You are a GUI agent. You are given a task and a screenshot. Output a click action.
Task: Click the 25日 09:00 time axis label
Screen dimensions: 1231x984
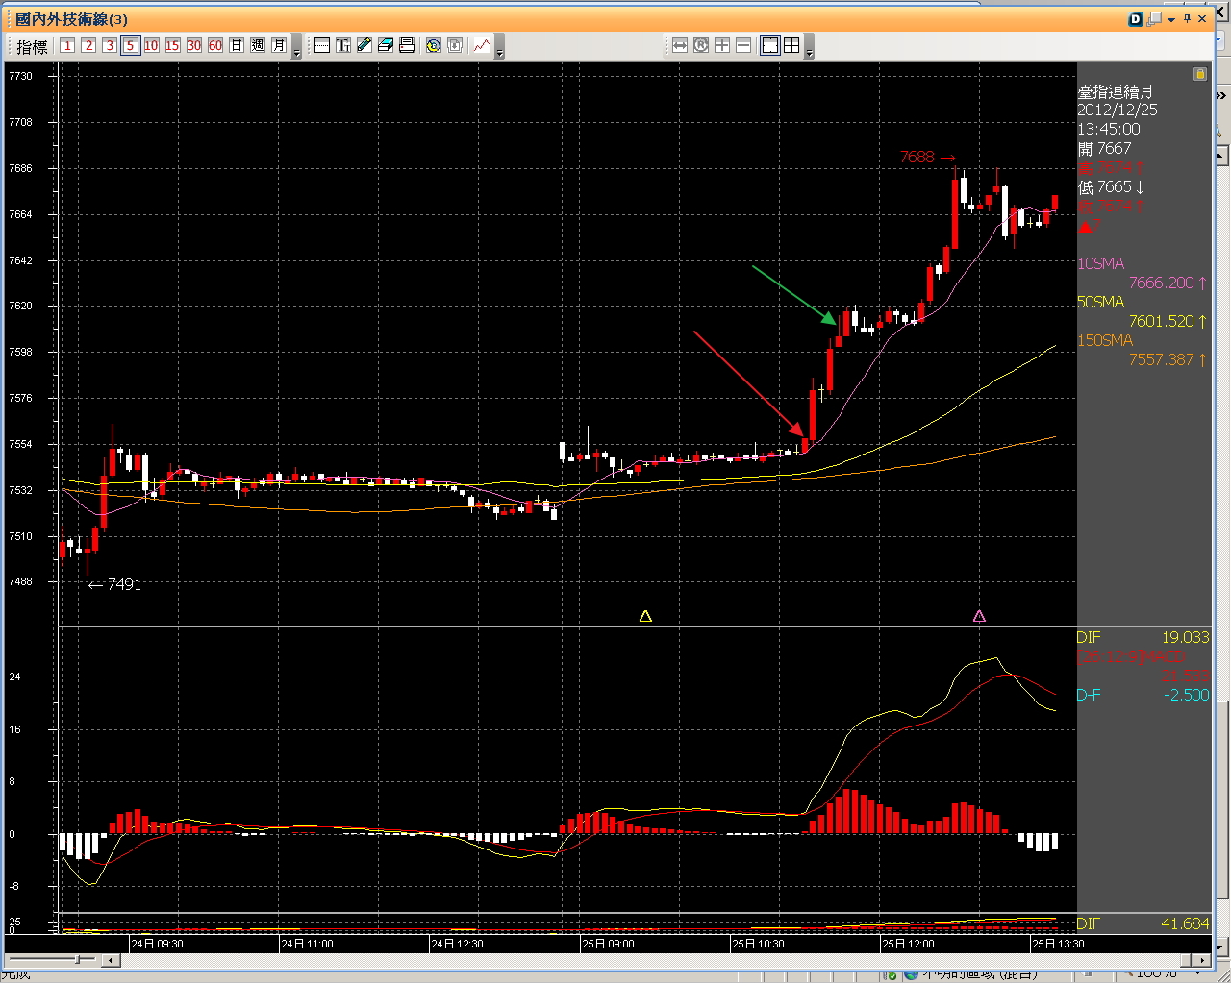tap(609, 944)
